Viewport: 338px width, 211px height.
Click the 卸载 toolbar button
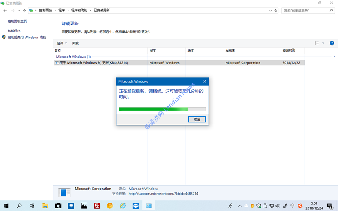(x=75, y=43)
